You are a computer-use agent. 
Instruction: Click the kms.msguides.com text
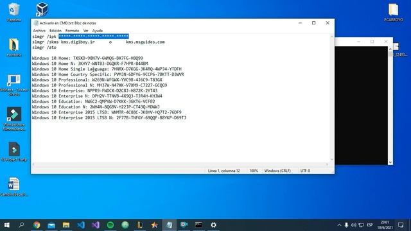[x=145, y=42]
